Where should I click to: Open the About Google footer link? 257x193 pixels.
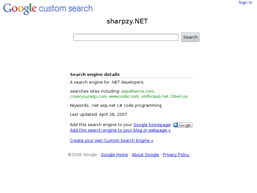[x=145, y=155]
